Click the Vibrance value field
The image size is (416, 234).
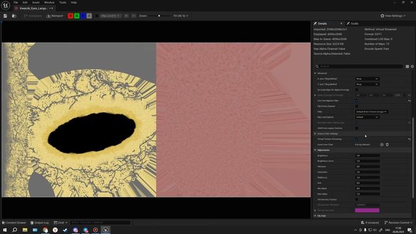[x=367, y=166]
